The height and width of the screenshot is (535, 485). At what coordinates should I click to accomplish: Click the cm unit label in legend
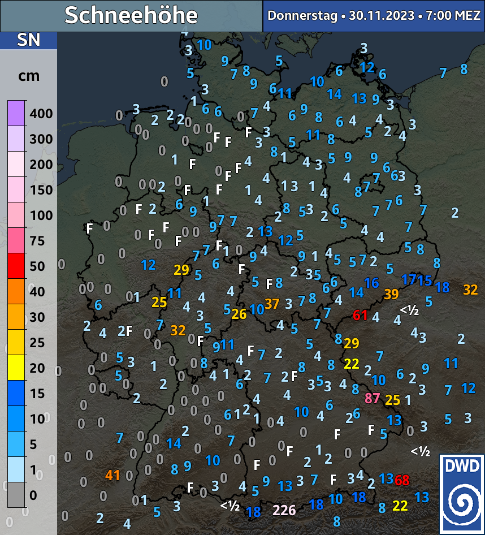tap(29, 76)
